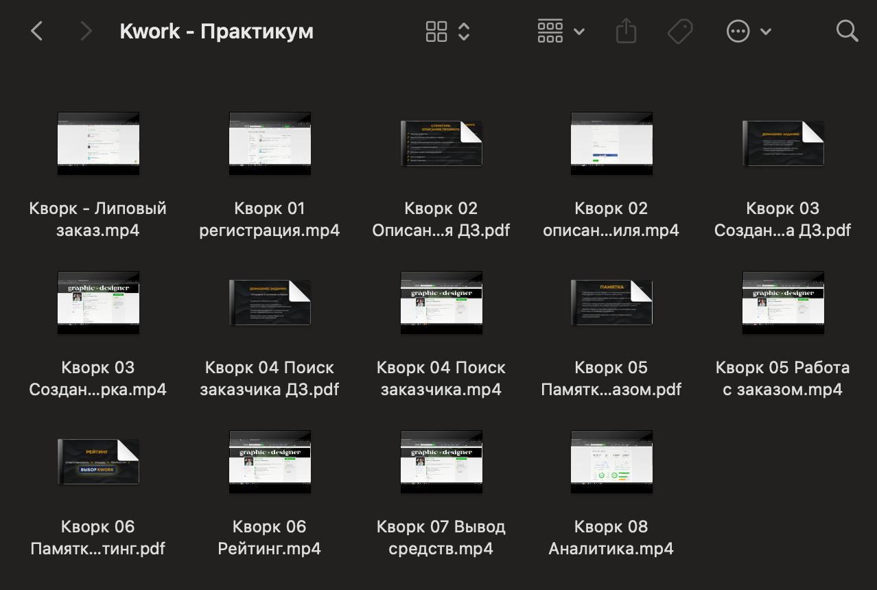Click file name Кворк 06 Памятк…тинг.pdf
Viewport: 877px width, 590px height.
(x=98, y=538)
